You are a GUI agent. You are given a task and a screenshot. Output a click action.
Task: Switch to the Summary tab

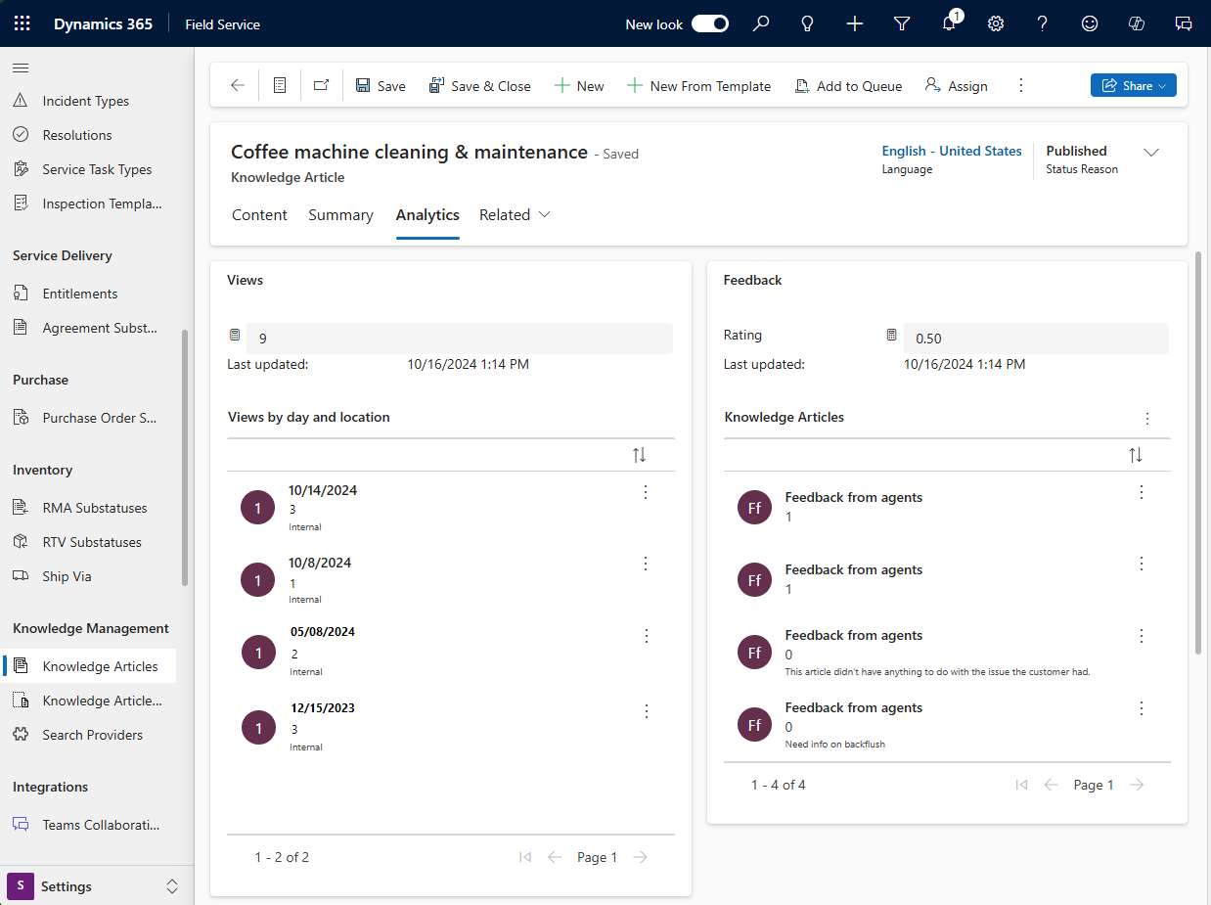340,215
